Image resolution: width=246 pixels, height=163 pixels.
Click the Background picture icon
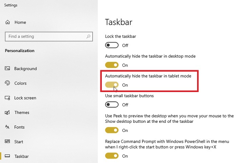(7, 68)
